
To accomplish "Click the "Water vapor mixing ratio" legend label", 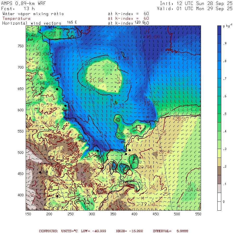I will coord(33,14).
